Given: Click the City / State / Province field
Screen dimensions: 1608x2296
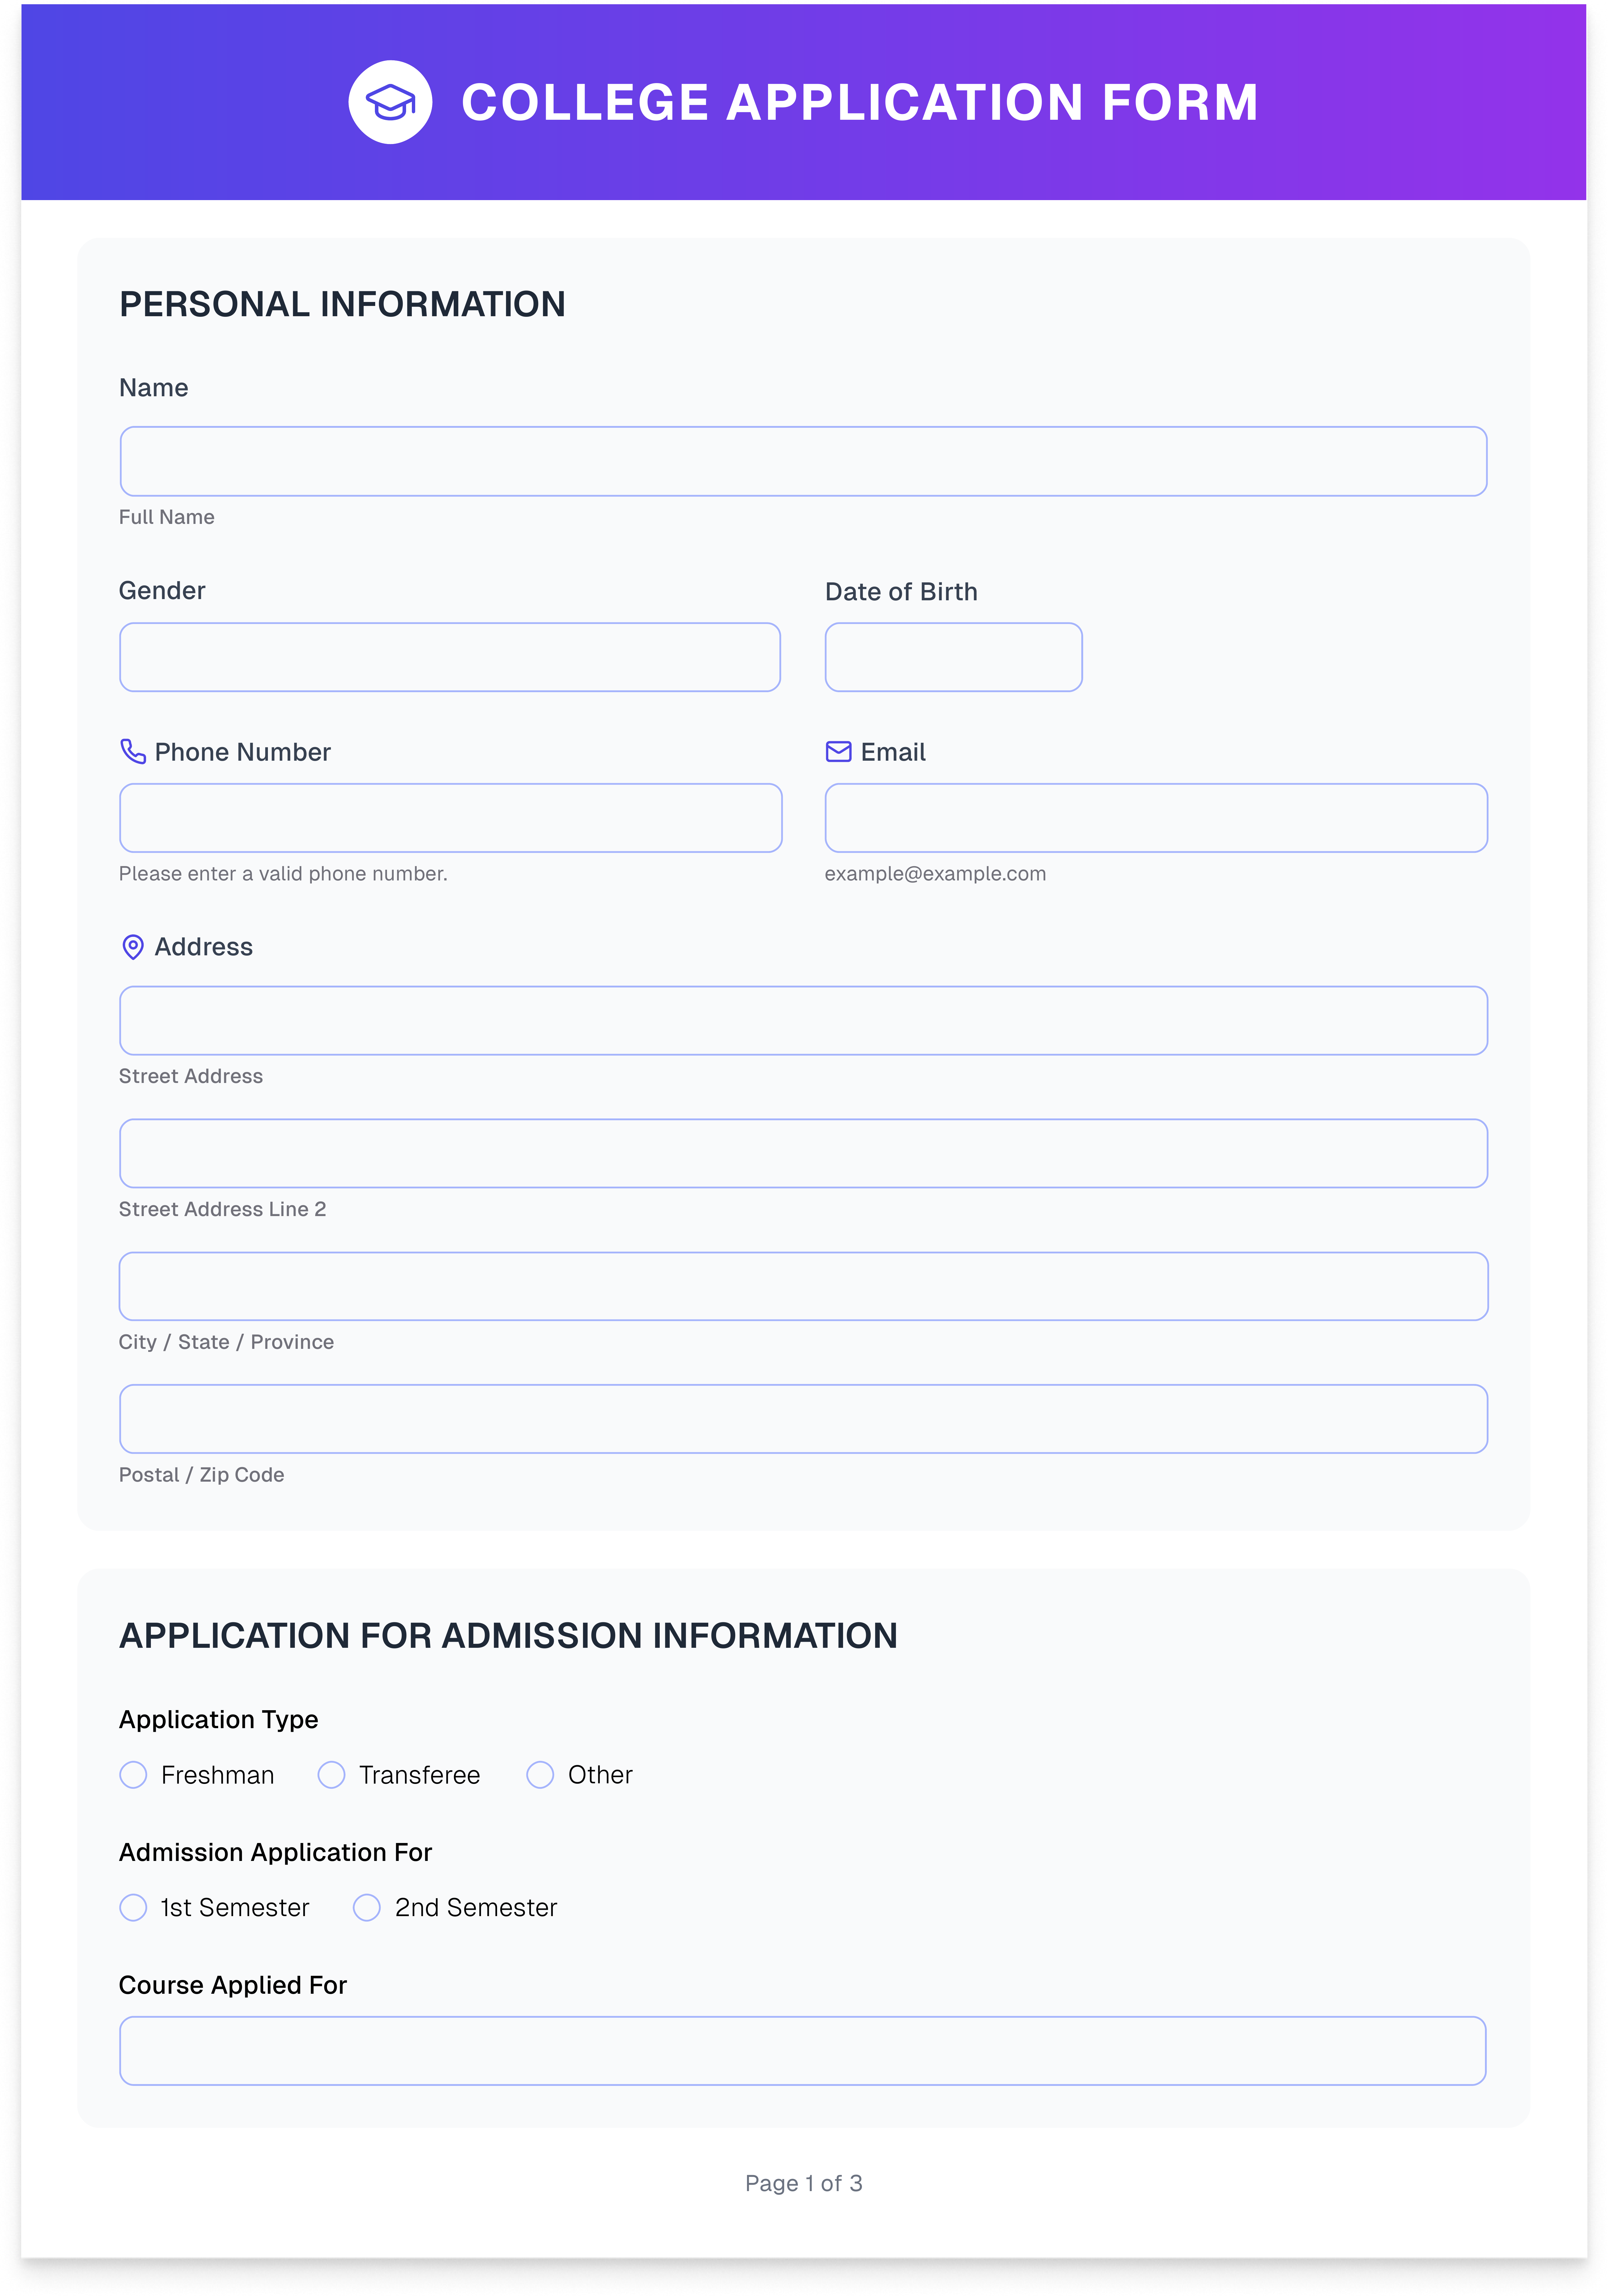Looking at the screenshot, I should (802, 1286).
